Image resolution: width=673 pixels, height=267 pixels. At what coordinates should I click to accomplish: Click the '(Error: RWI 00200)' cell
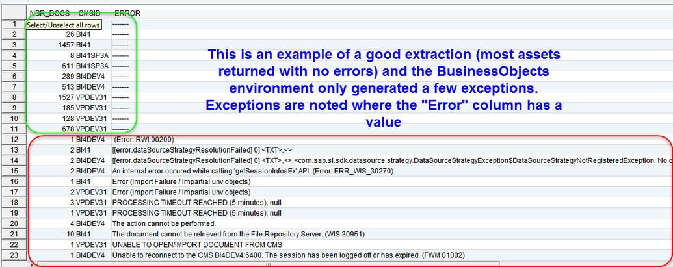click(144, 139)
